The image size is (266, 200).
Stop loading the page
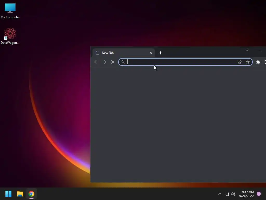point(113,62)
